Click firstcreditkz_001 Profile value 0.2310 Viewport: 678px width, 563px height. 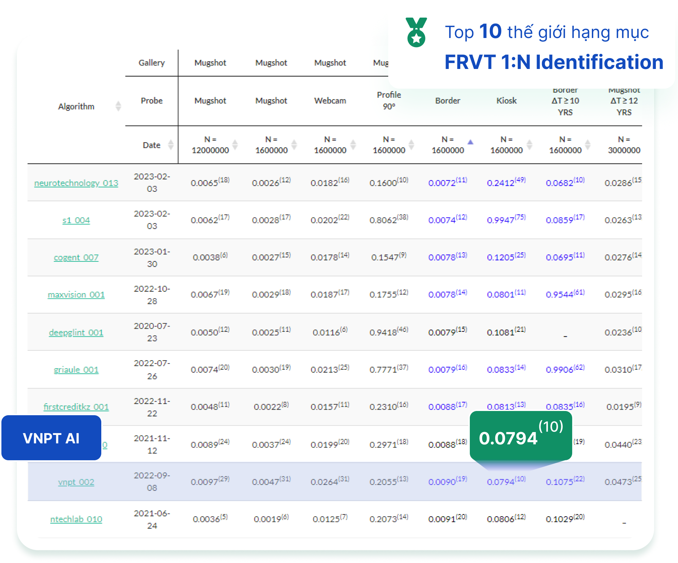pos(389,406)
